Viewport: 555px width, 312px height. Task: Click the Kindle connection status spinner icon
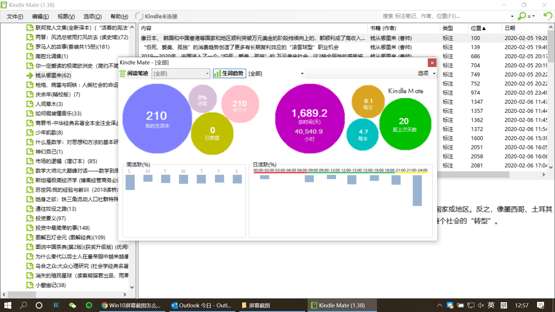[x=139, y=16]
